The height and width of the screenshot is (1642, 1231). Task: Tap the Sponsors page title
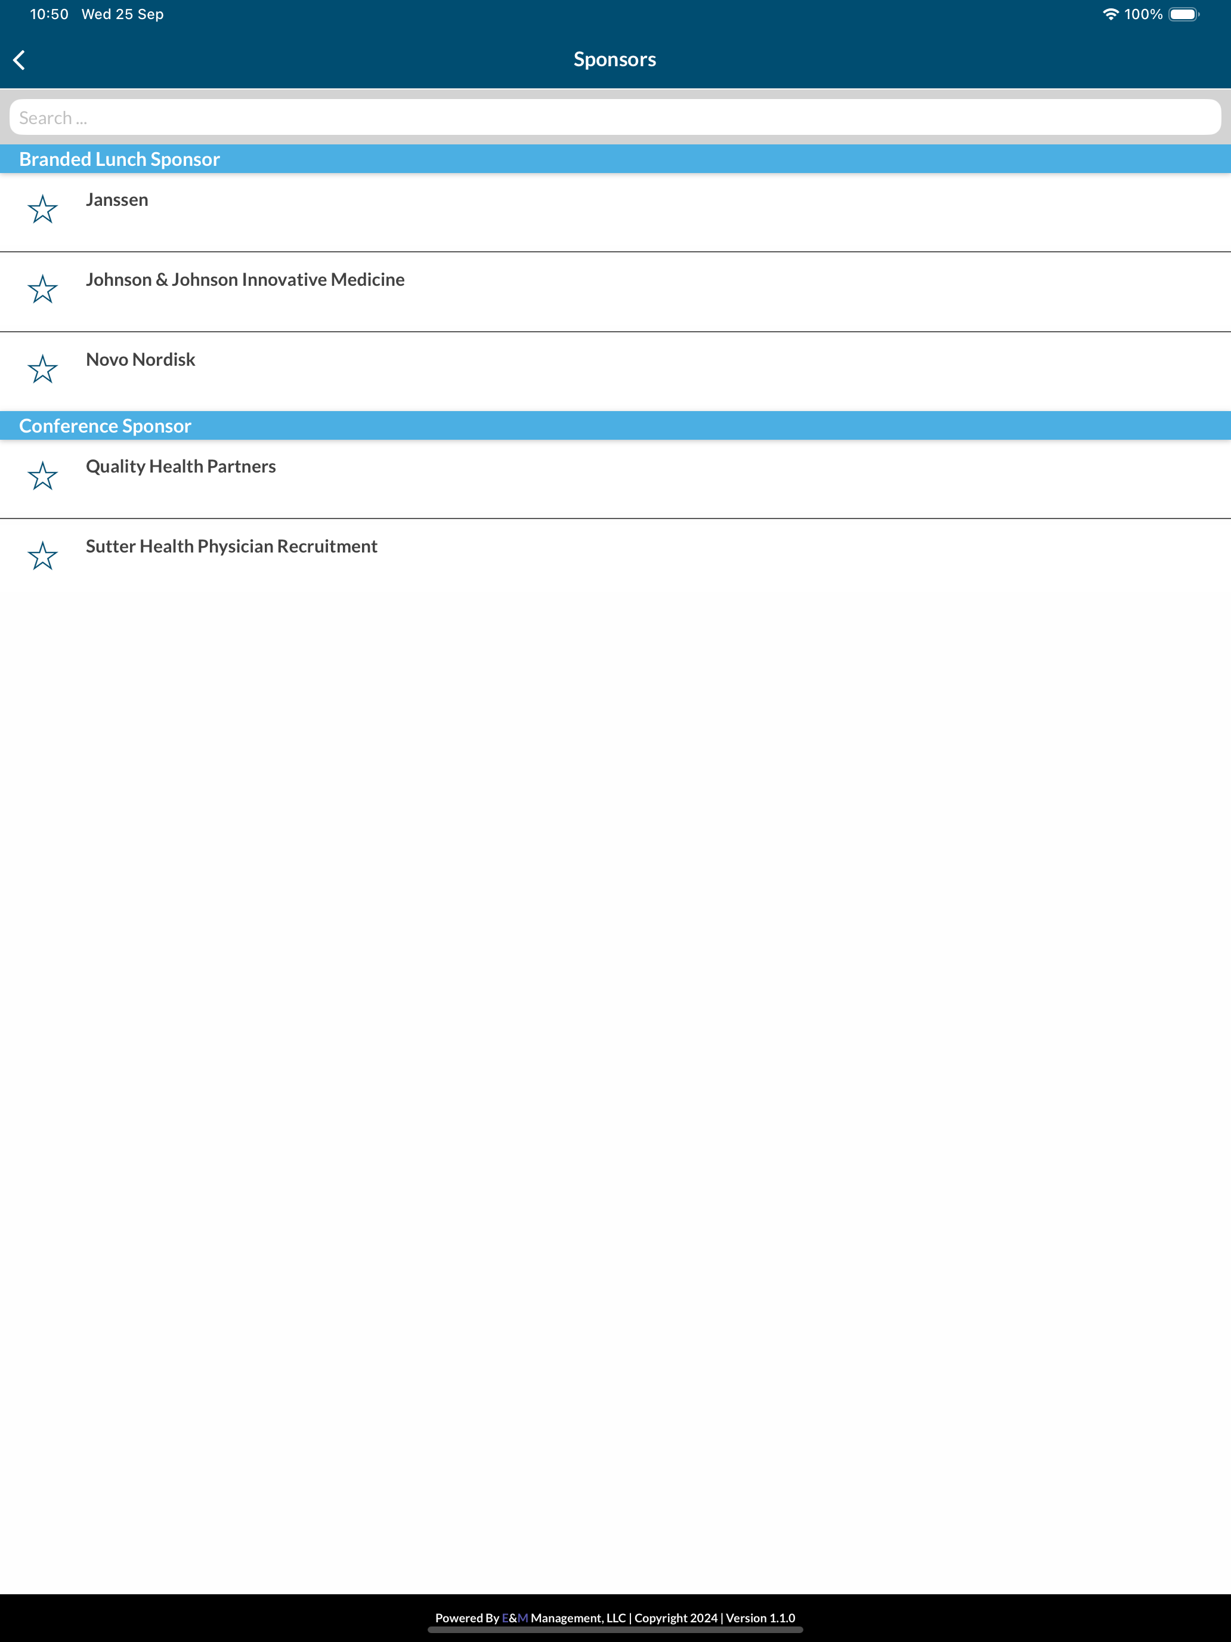point(614,60)
